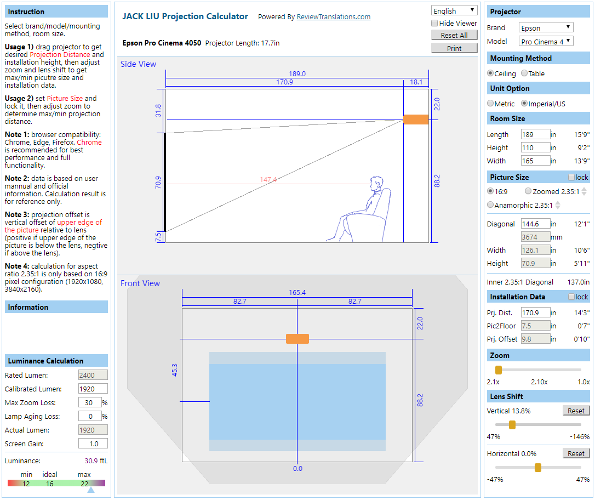The width and height of the screenshot is (595, 500).
Task: Click the Zoomed 2.35:1 up/down stepper arrows
Action: pos(584,191)
